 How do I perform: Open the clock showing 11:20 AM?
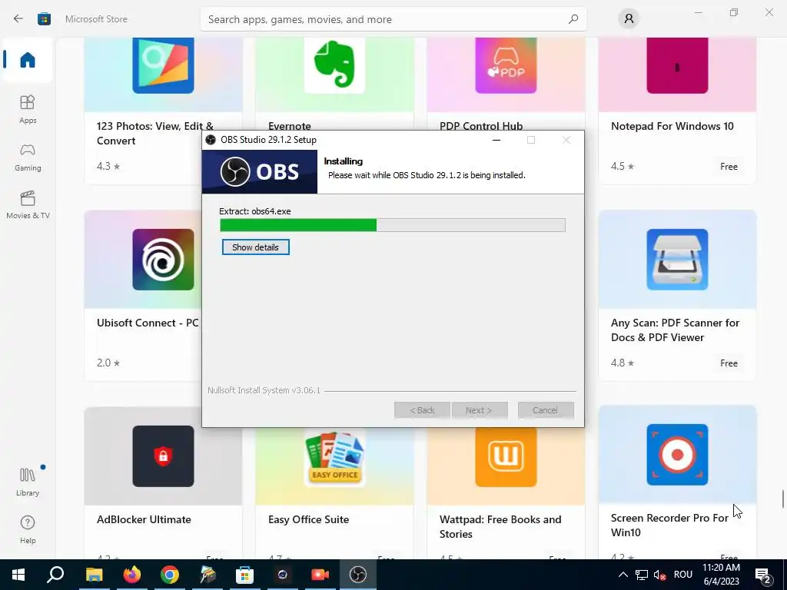[x=721, y=575]
